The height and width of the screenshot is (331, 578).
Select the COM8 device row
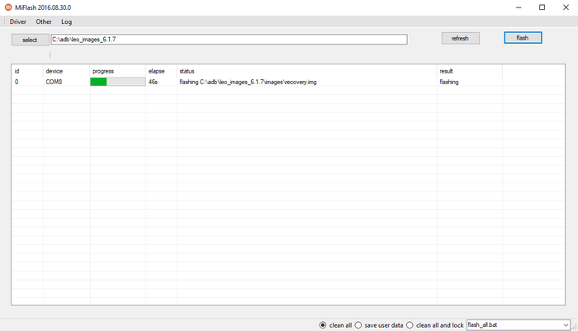pos(54,83)
